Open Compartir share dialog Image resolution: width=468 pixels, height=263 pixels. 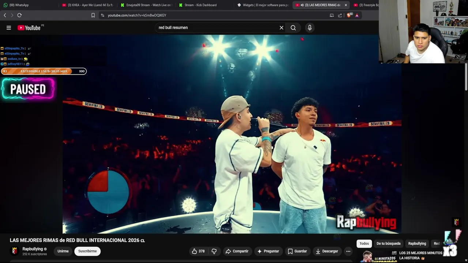pos(237,251)
